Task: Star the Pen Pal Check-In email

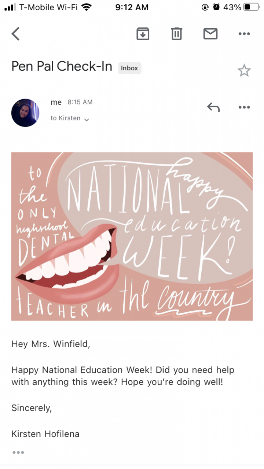Action: [x=244, y=70]
